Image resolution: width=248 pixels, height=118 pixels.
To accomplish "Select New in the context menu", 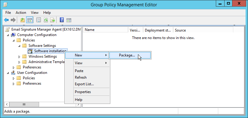I will pos(87,55).
